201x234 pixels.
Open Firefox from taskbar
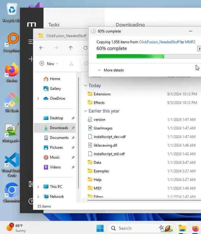pyautogui.click(x=195, y=228)
